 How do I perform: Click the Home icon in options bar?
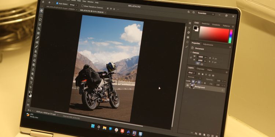pyautogui.click(x=43, y=2)
